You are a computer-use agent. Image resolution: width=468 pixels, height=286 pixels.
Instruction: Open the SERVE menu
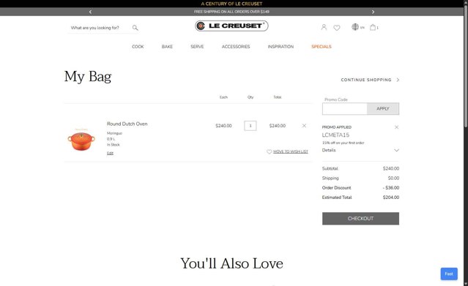[197, 47]
